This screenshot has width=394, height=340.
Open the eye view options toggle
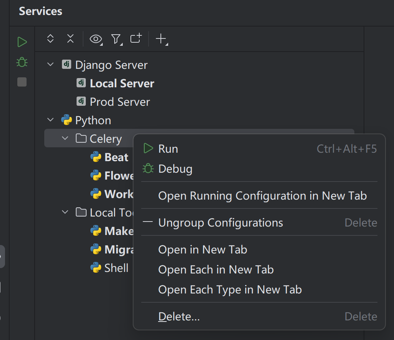(x=96, y=39)
